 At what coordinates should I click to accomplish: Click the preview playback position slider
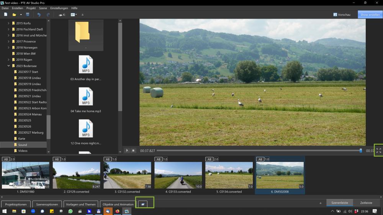click(259, 150)
